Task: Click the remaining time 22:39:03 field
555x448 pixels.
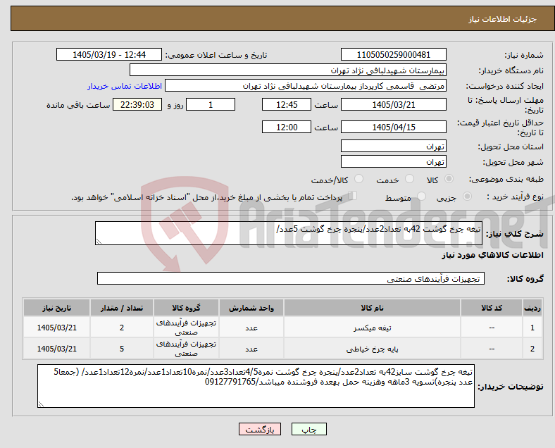Action: pos(137,104)
